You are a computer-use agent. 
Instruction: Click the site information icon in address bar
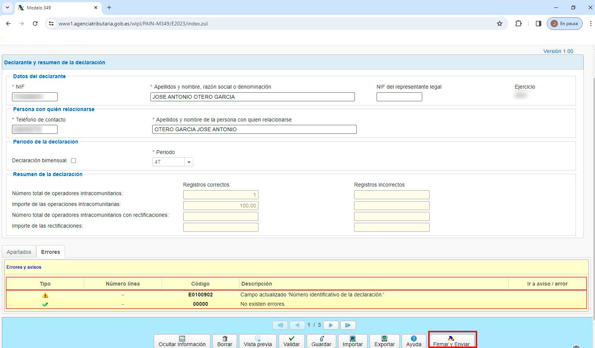pos(52,24)
